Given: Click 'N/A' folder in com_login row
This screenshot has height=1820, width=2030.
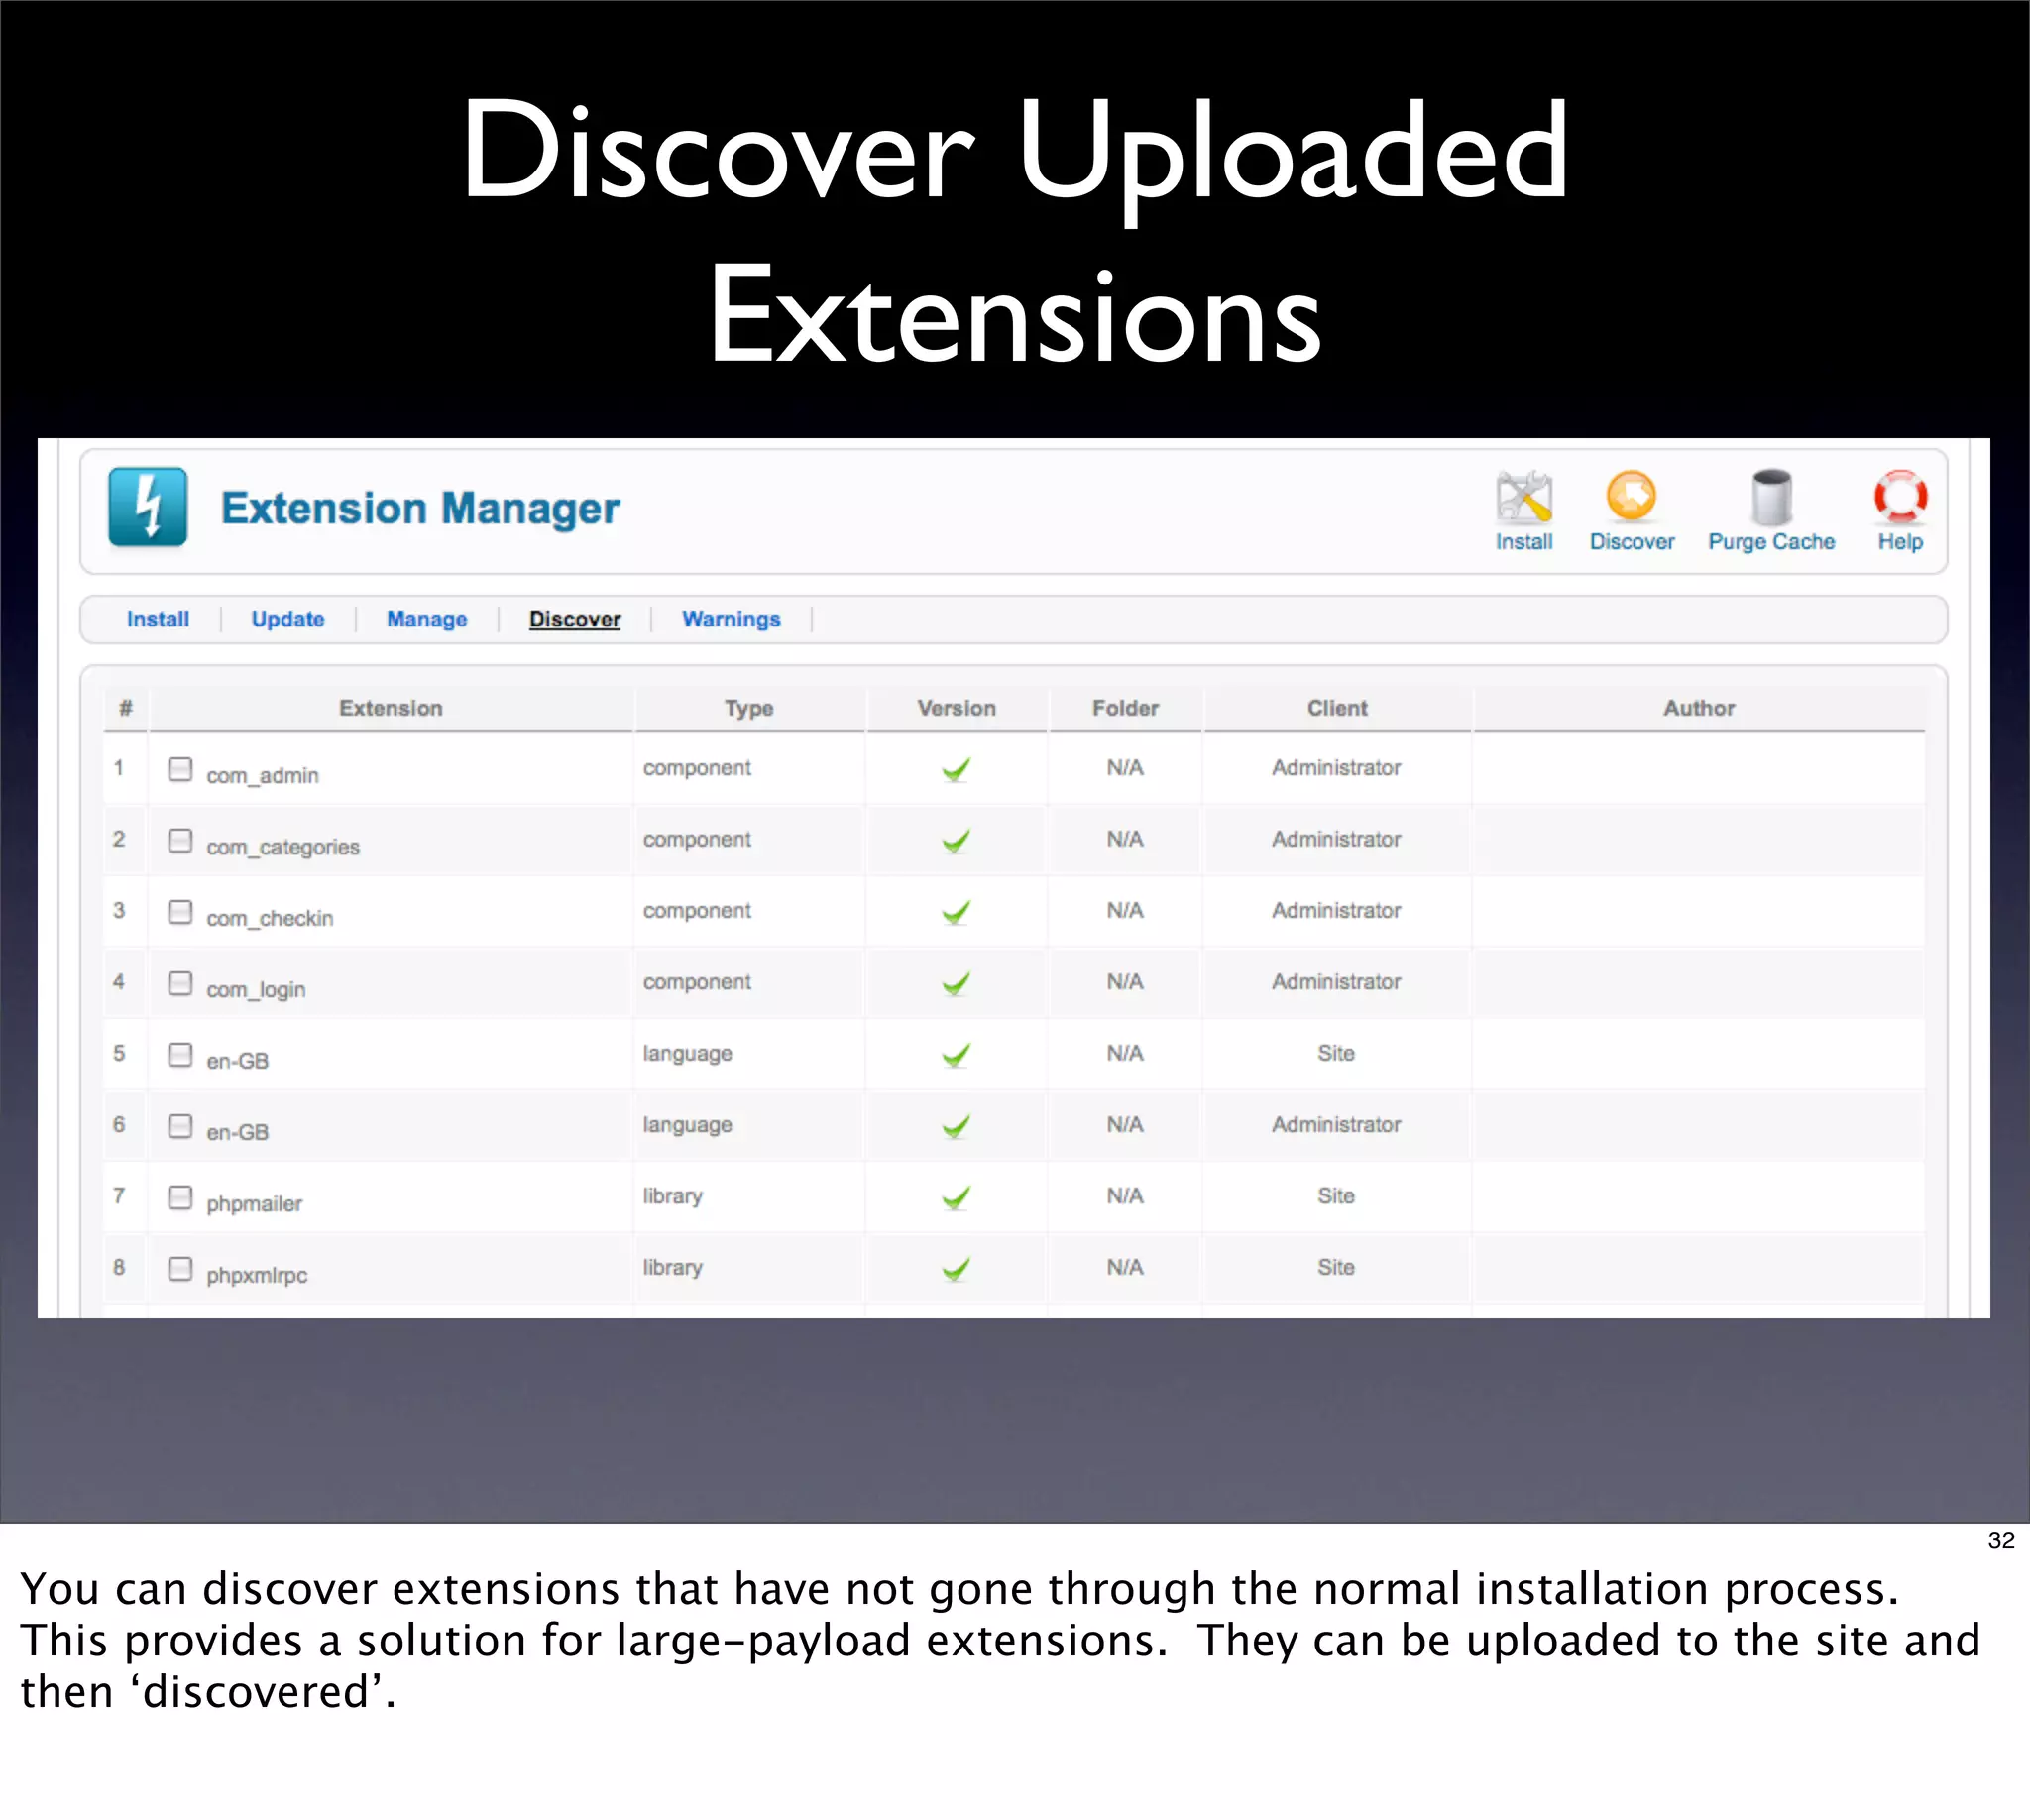Looking at the screenshot, I should click(1125, 982).
